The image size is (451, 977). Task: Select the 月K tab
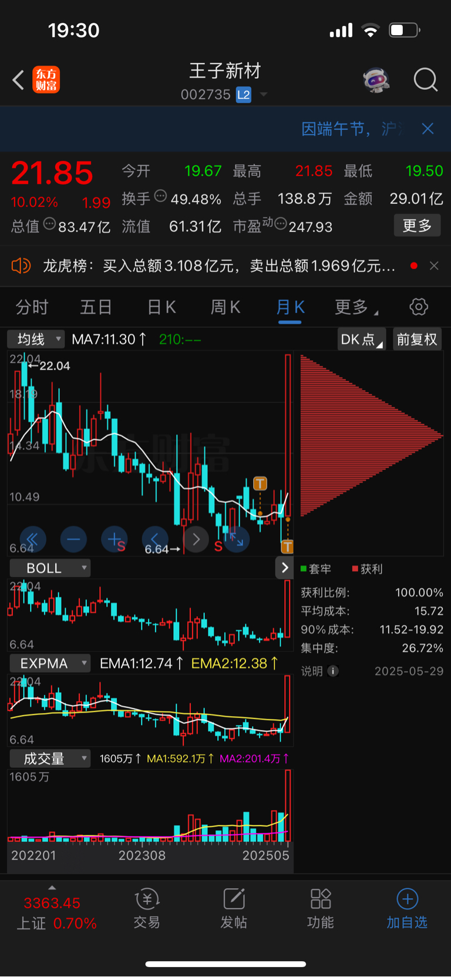click(290, 307)
